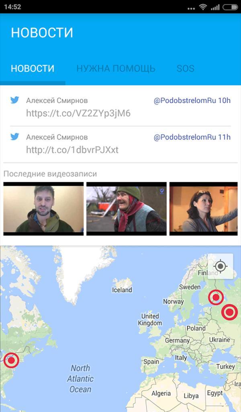Select the red marker east of Poland
Image resolution: width=241 pixels, height=412 pixels.
[229, 312]
